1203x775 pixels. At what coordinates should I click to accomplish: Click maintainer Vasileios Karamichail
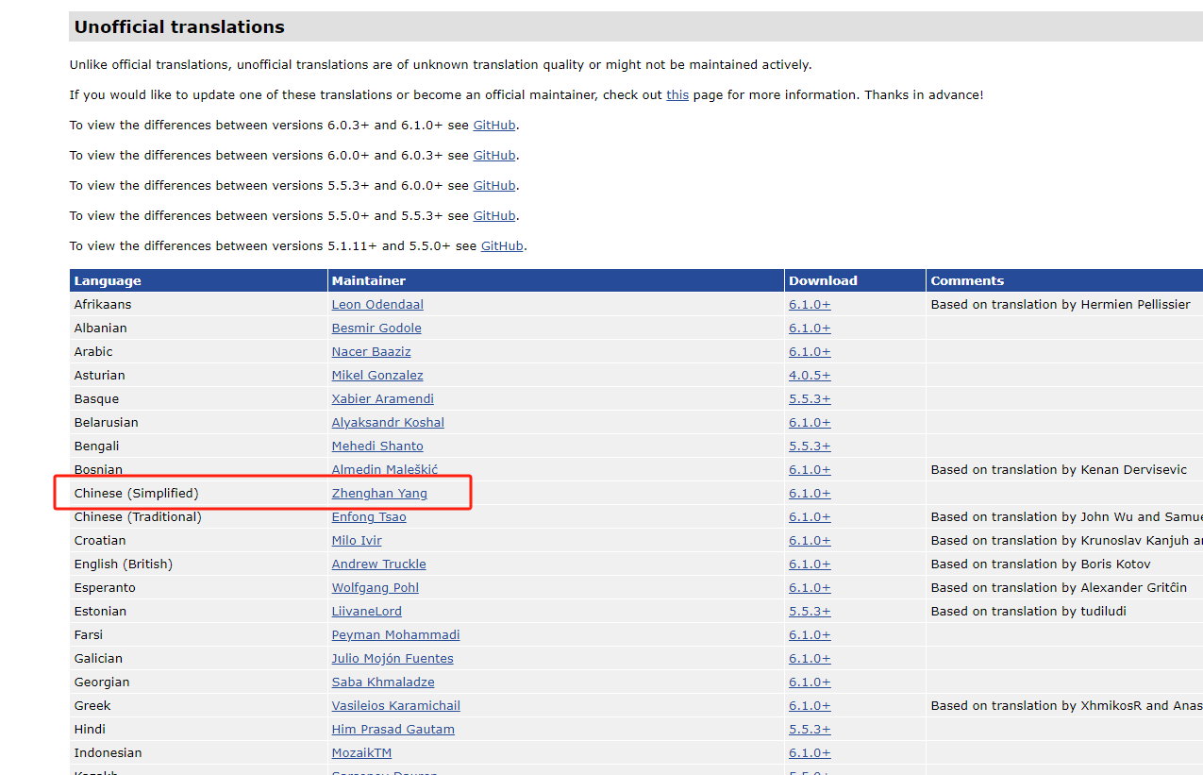pyautogui.click(x=395, y=706)
